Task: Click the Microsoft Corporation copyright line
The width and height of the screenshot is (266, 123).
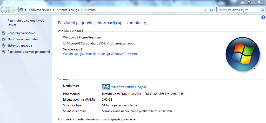Action: point(99,43)
